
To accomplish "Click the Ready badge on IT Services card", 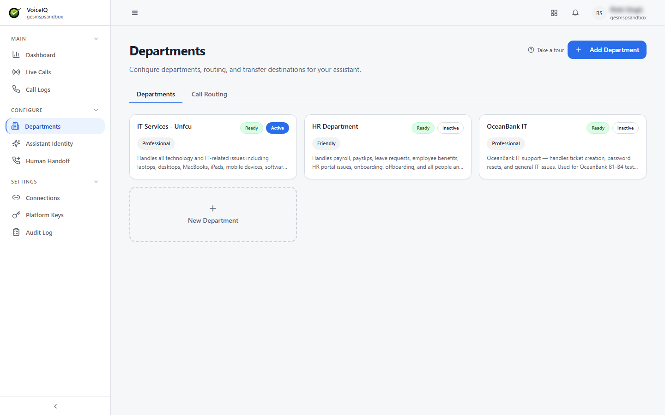I will point(252,128).
